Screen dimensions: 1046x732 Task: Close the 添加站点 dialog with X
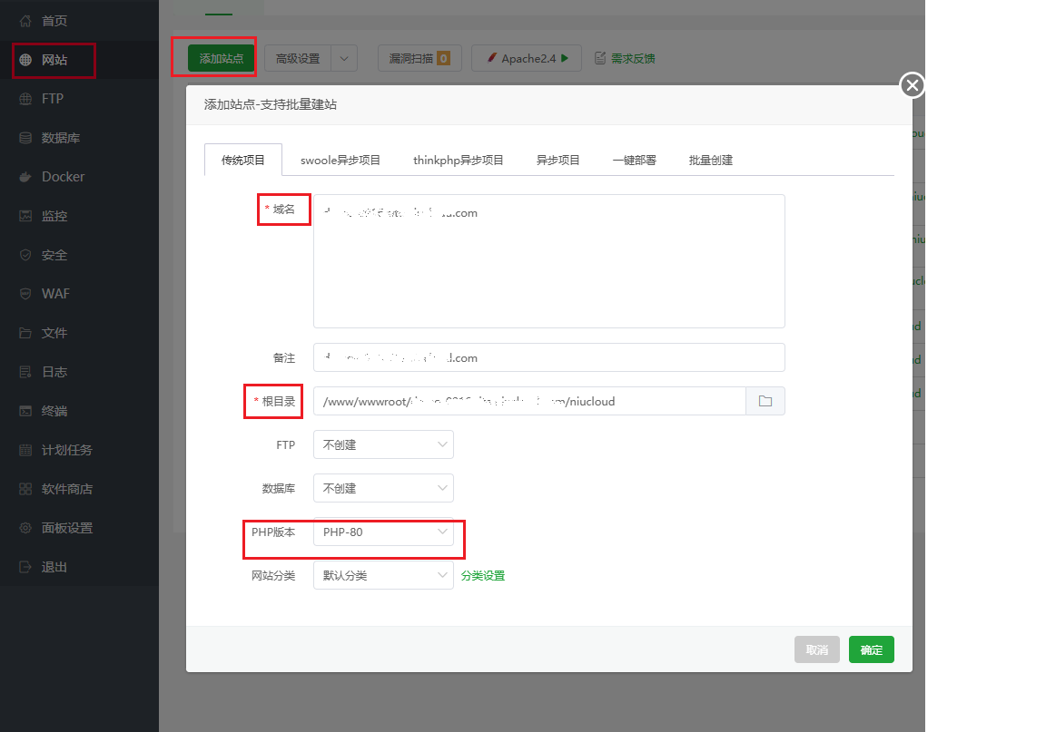[912, 85]
